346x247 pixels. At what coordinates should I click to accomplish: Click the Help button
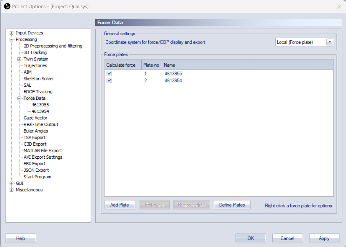click(21, 238)
